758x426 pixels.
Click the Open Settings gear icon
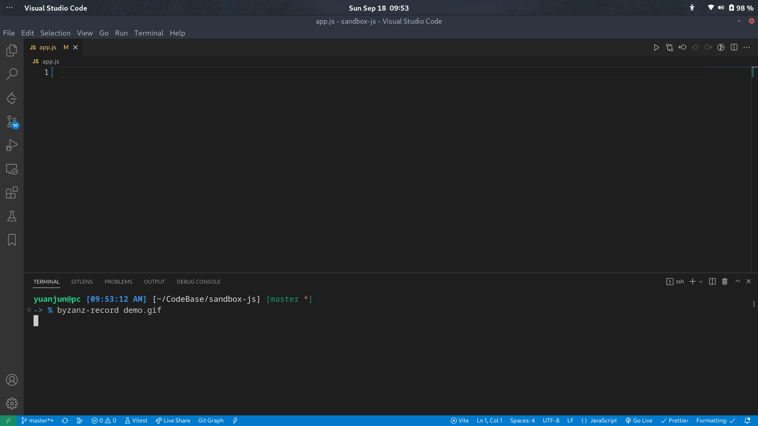(x=11, y=403)
